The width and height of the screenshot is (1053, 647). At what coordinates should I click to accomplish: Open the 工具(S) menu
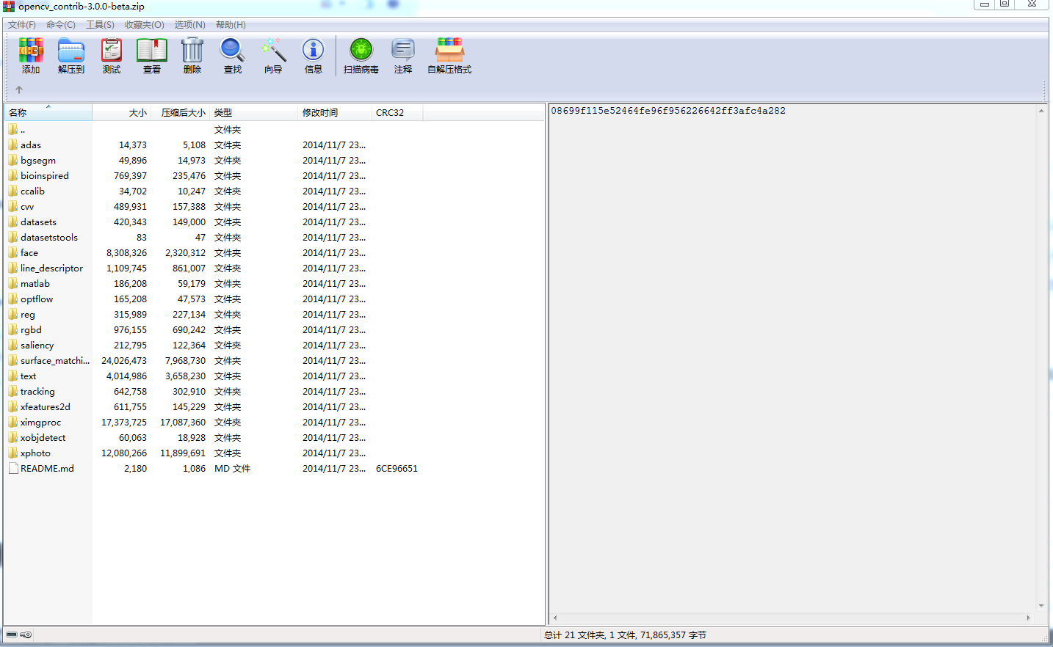101,25
